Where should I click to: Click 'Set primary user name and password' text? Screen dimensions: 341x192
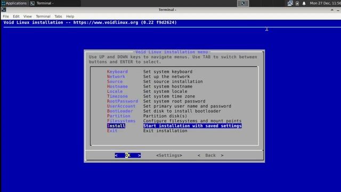187,106
